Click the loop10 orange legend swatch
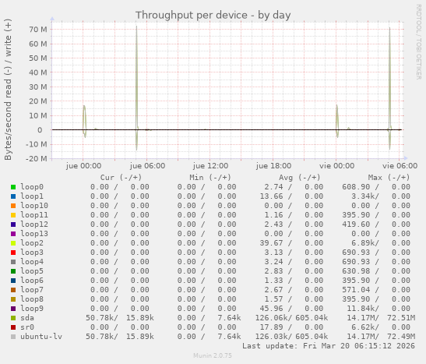The image size is (426, 364). (x=13, y=206)
